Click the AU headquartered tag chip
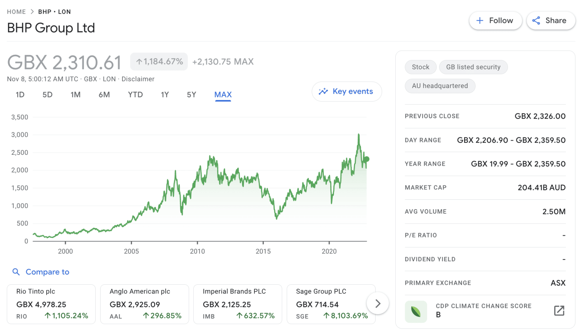 click(x=440, y=86)
